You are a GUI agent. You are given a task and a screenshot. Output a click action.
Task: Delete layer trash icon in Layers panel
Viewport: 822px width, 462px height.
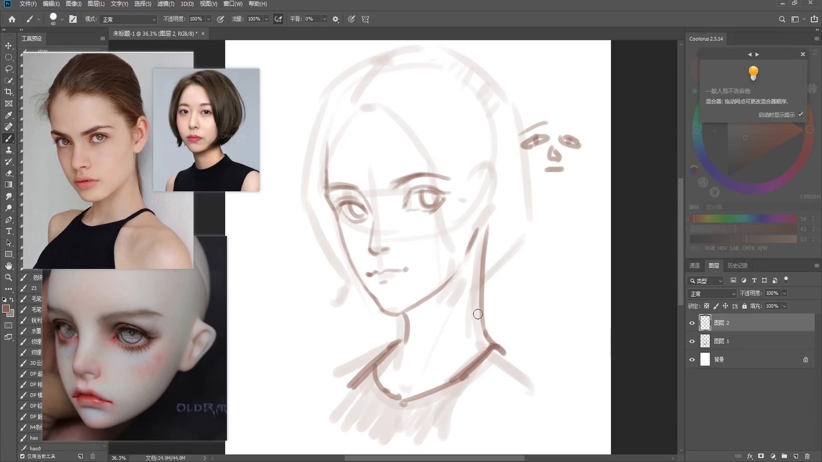[807, 456]
